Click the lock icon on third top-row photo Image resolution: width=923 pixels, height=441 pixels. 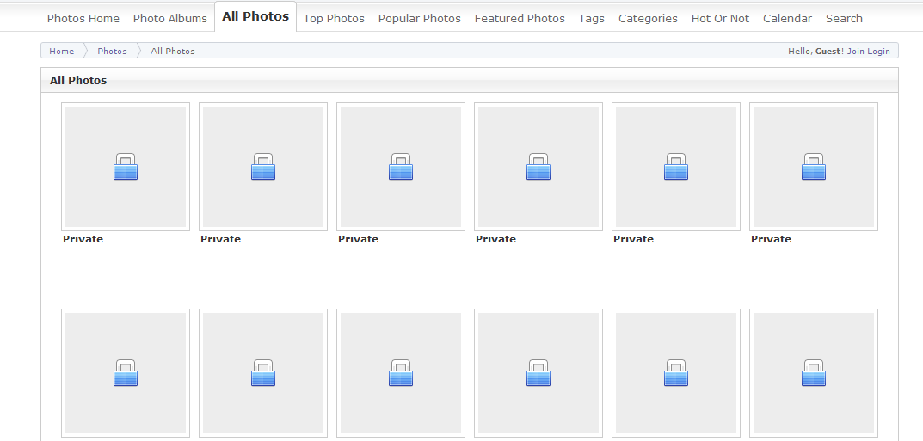tap(401, 167)
